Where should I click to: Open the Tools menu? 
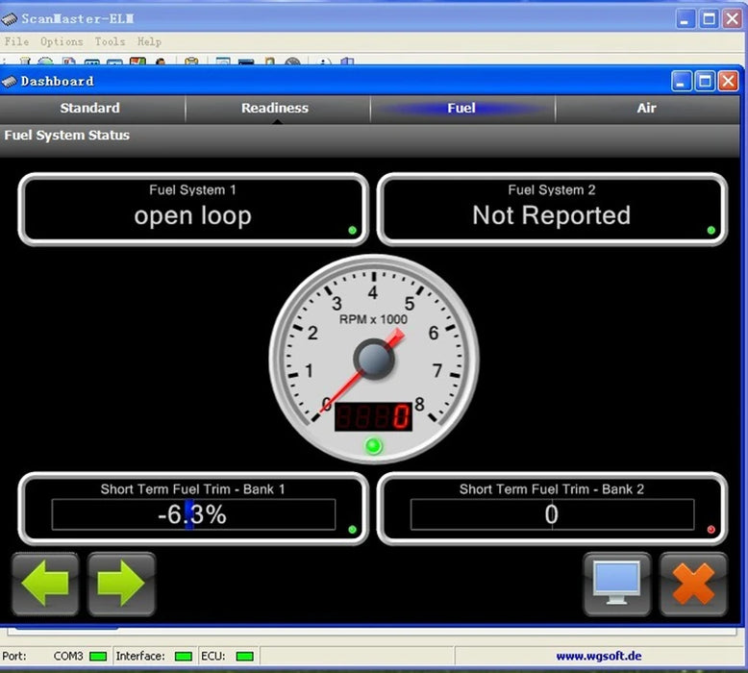[110, 42]
